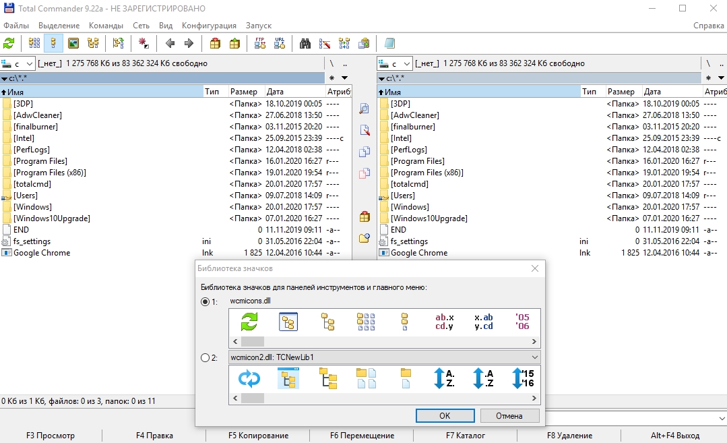Viewport: 727px width, 443px height.
Task: Click the URL connection toolbar icon
Action: click(280, 43)
